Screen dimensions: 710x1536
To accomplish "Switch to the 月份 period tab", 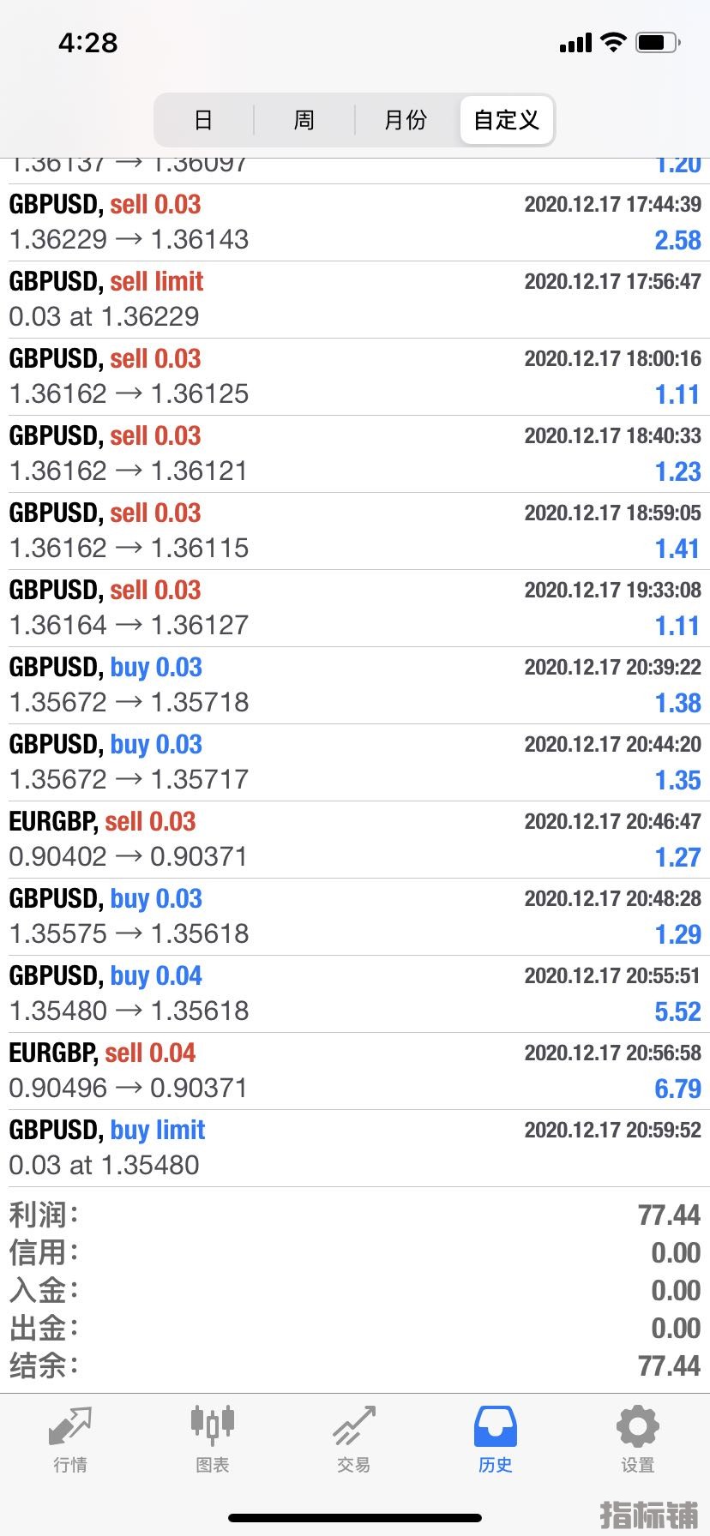I will pos(406,120).
